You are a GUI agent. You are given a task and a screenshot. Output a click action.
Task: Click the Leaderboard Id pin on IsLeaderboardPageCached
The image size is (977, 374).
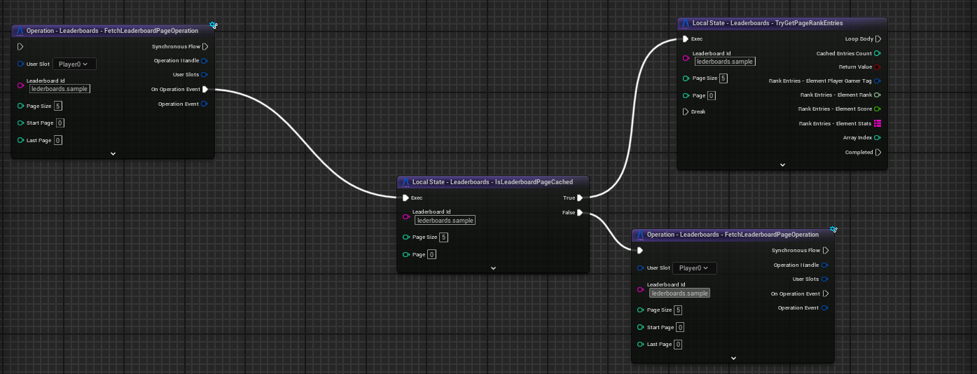point(406,216)
